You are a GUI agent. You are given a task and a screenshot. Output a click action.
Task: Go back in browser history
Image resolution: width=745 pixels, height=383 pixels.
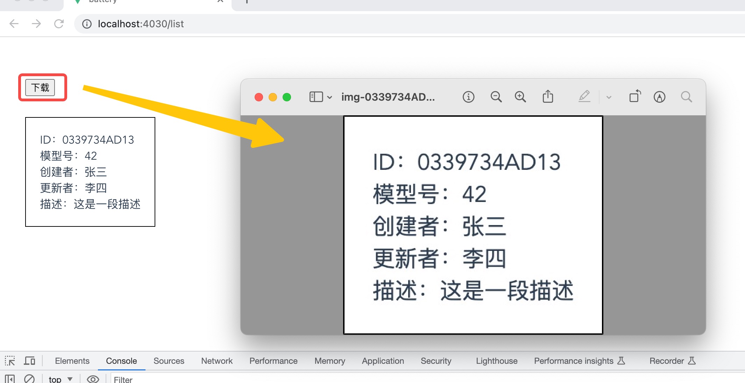[14, 24]
